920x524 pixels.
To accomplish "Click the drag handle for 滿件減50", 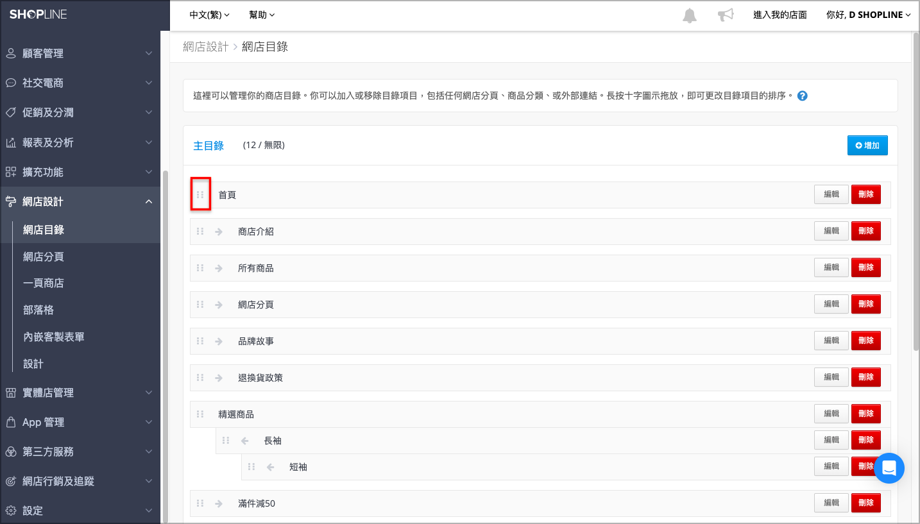I will point(200,503).
